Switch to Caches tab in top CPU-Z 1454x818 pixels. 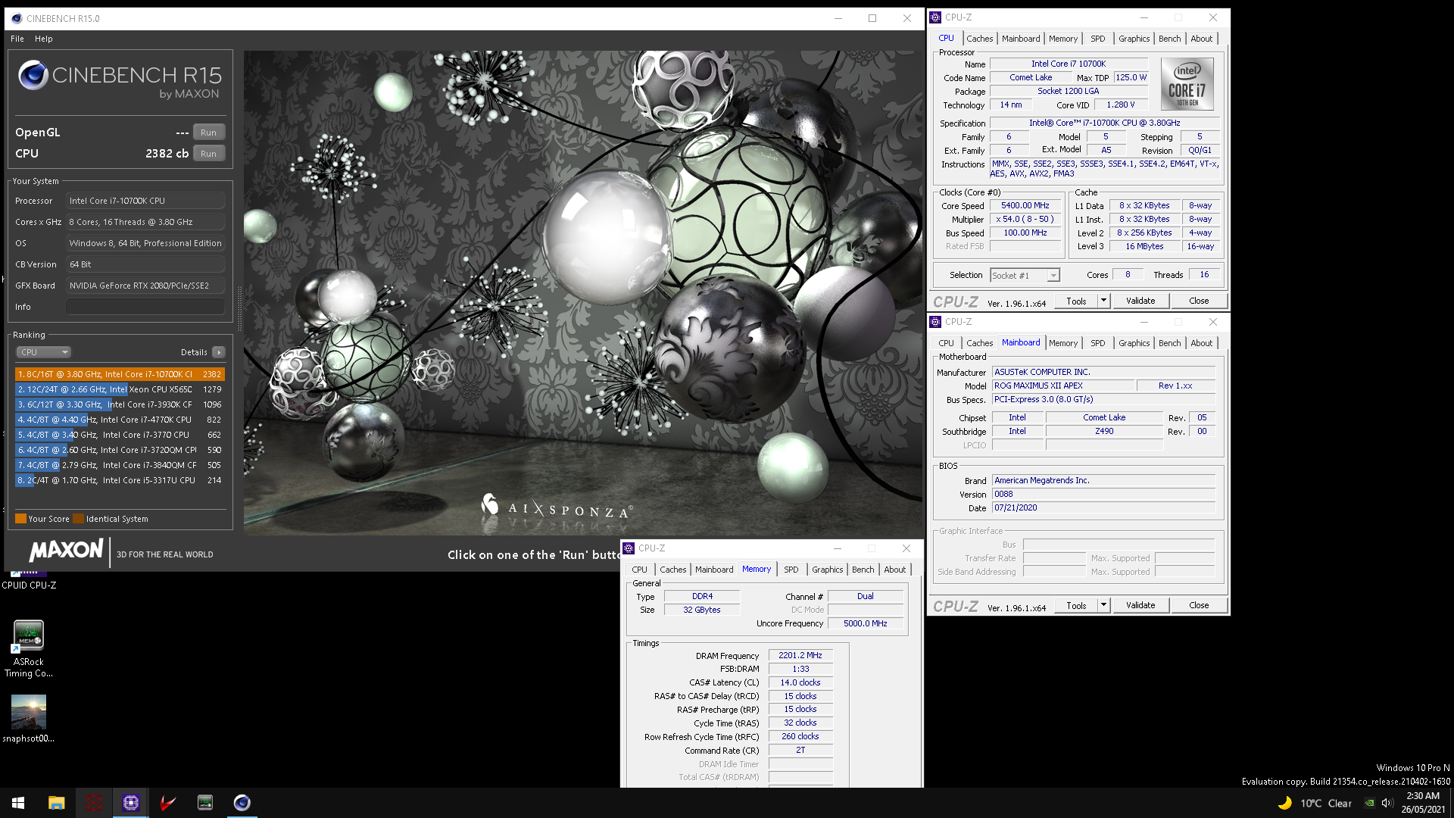[979, 39]
